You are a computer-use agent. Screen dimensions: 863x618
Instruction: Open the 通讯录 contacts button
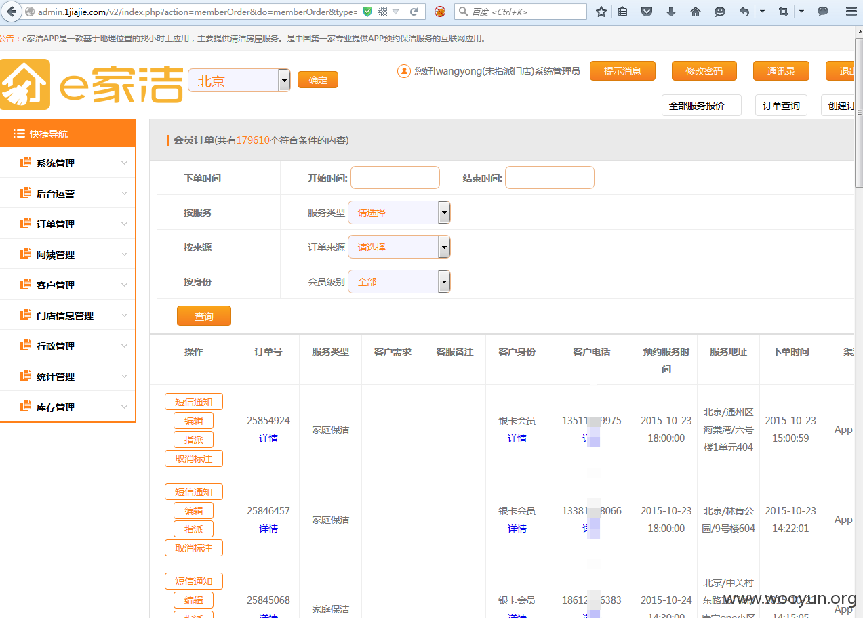point(781,71)
